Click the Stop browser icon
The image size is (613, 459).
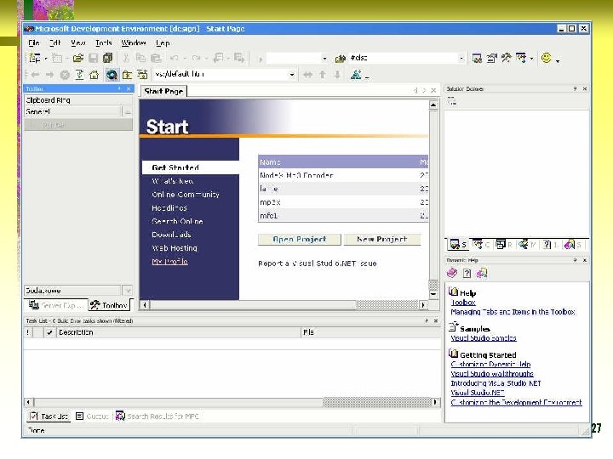pyautogui.click(x=65, y=75)
